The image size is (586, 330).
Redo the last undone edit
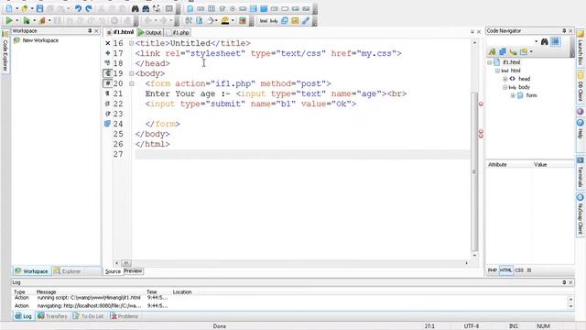pyautogui.click(x=89, y=8)
